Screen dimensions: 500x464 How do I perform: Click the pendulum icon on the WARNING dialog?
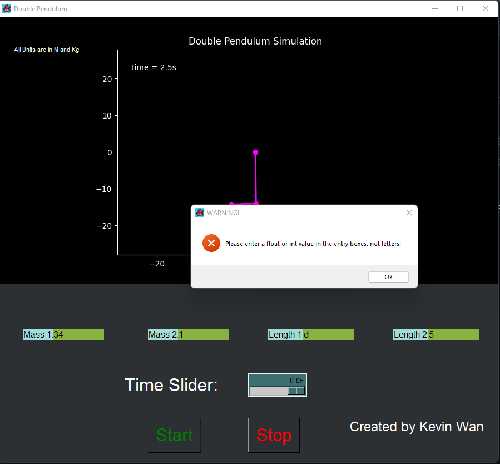point(200,213)
